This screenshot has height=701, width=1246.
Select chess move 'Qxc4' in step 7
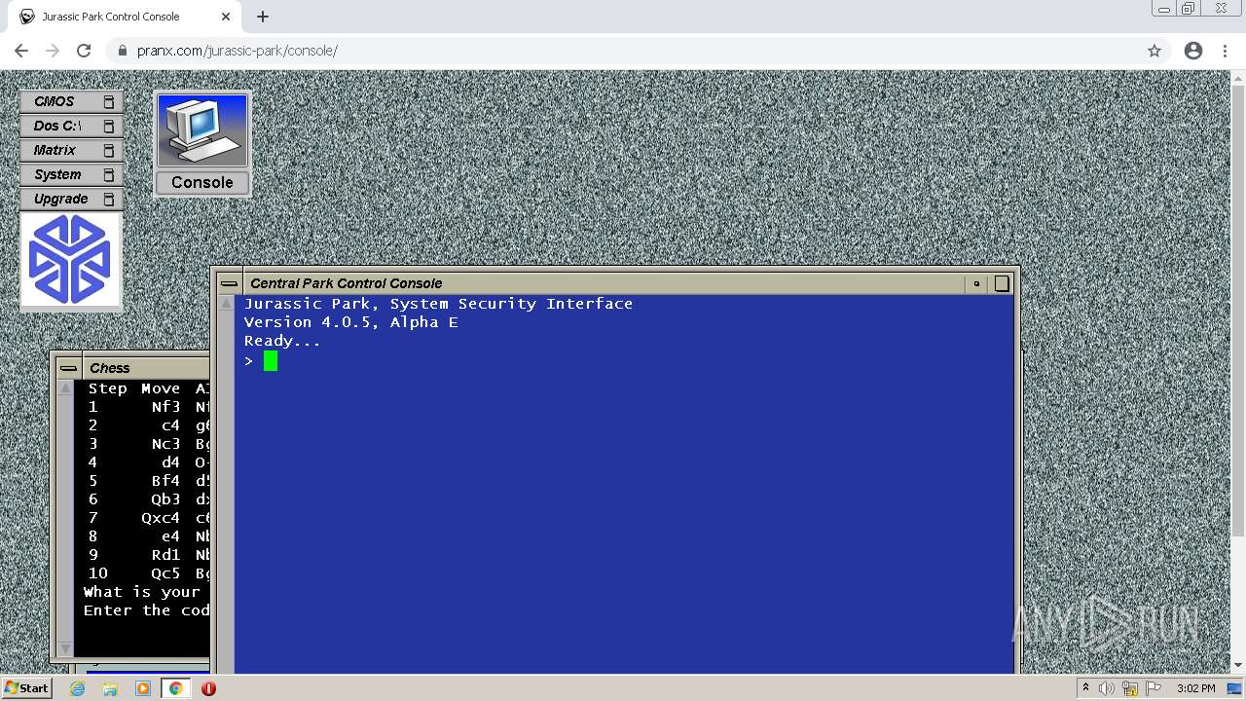[x=161, y=518]
